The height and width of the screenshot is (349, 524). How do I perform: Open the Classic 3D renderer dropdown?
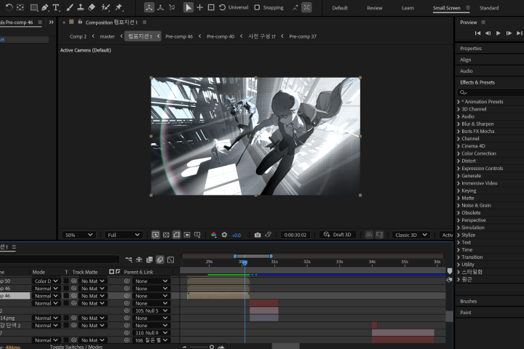tap(411, 235)
